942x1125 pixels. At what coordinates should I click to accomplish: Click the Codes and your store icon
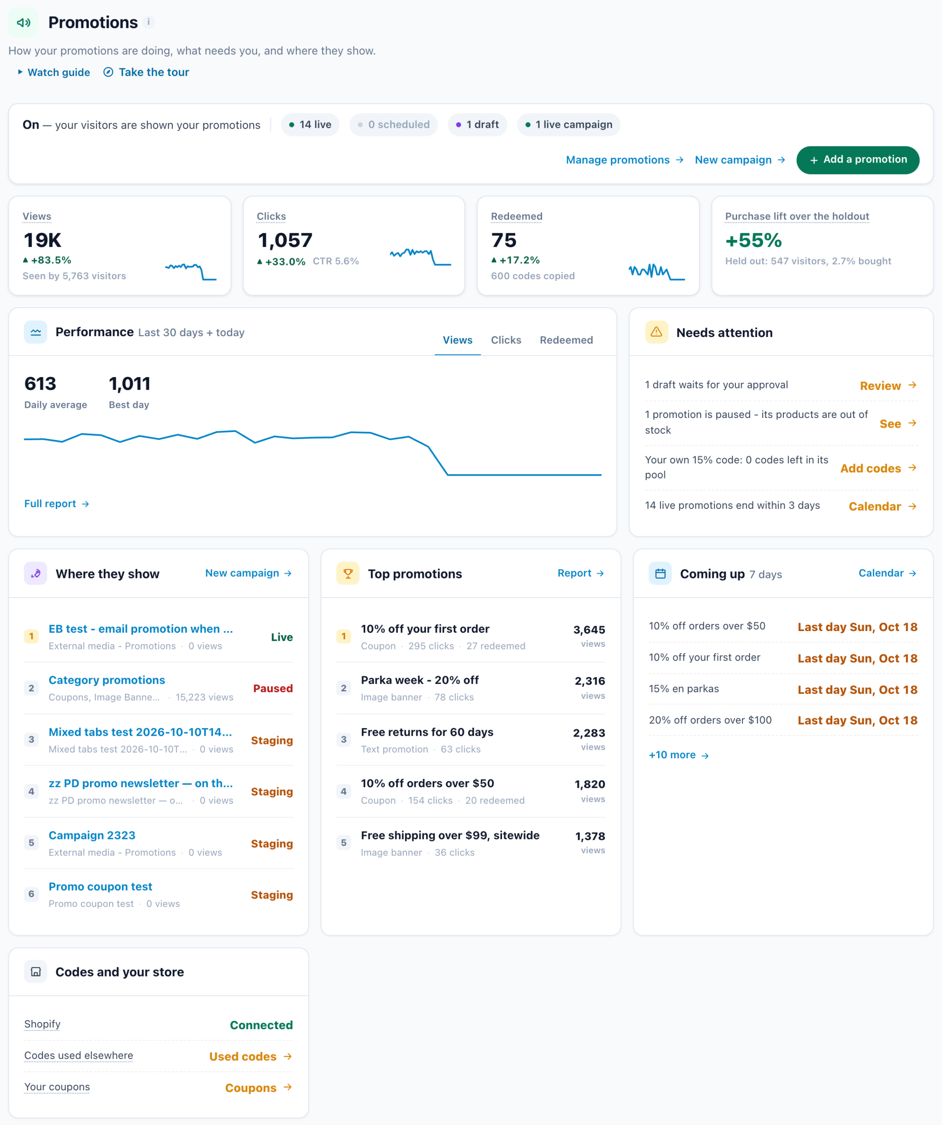(x=35, y=972)
